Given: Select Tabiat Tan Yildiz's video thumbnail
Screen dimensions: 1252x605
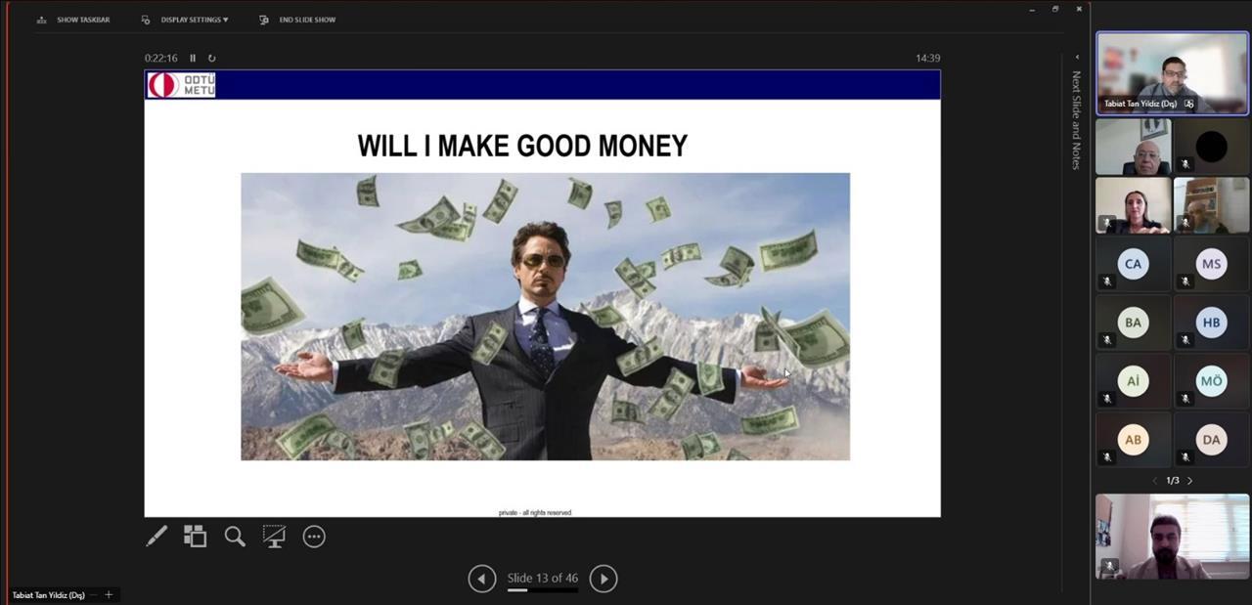Looking at the screenshot, I should click(x=1172, y=73).
